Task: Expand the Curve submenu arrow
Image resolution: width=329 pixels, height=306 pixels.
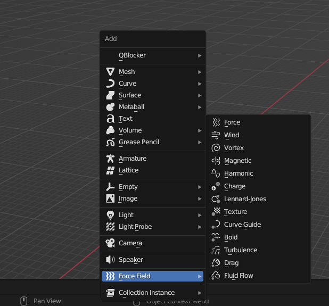Action: [200, 84]
